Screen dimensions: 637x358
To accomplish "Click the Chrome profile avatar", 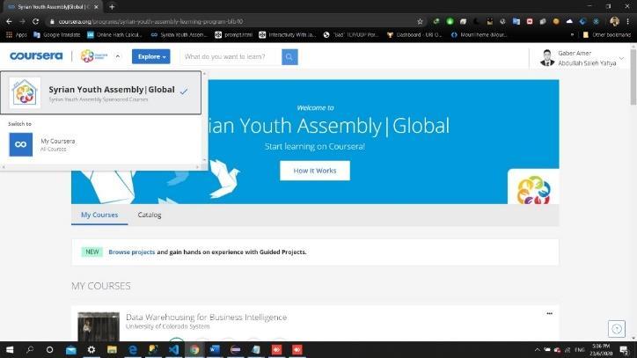I will tap(615, 21).
